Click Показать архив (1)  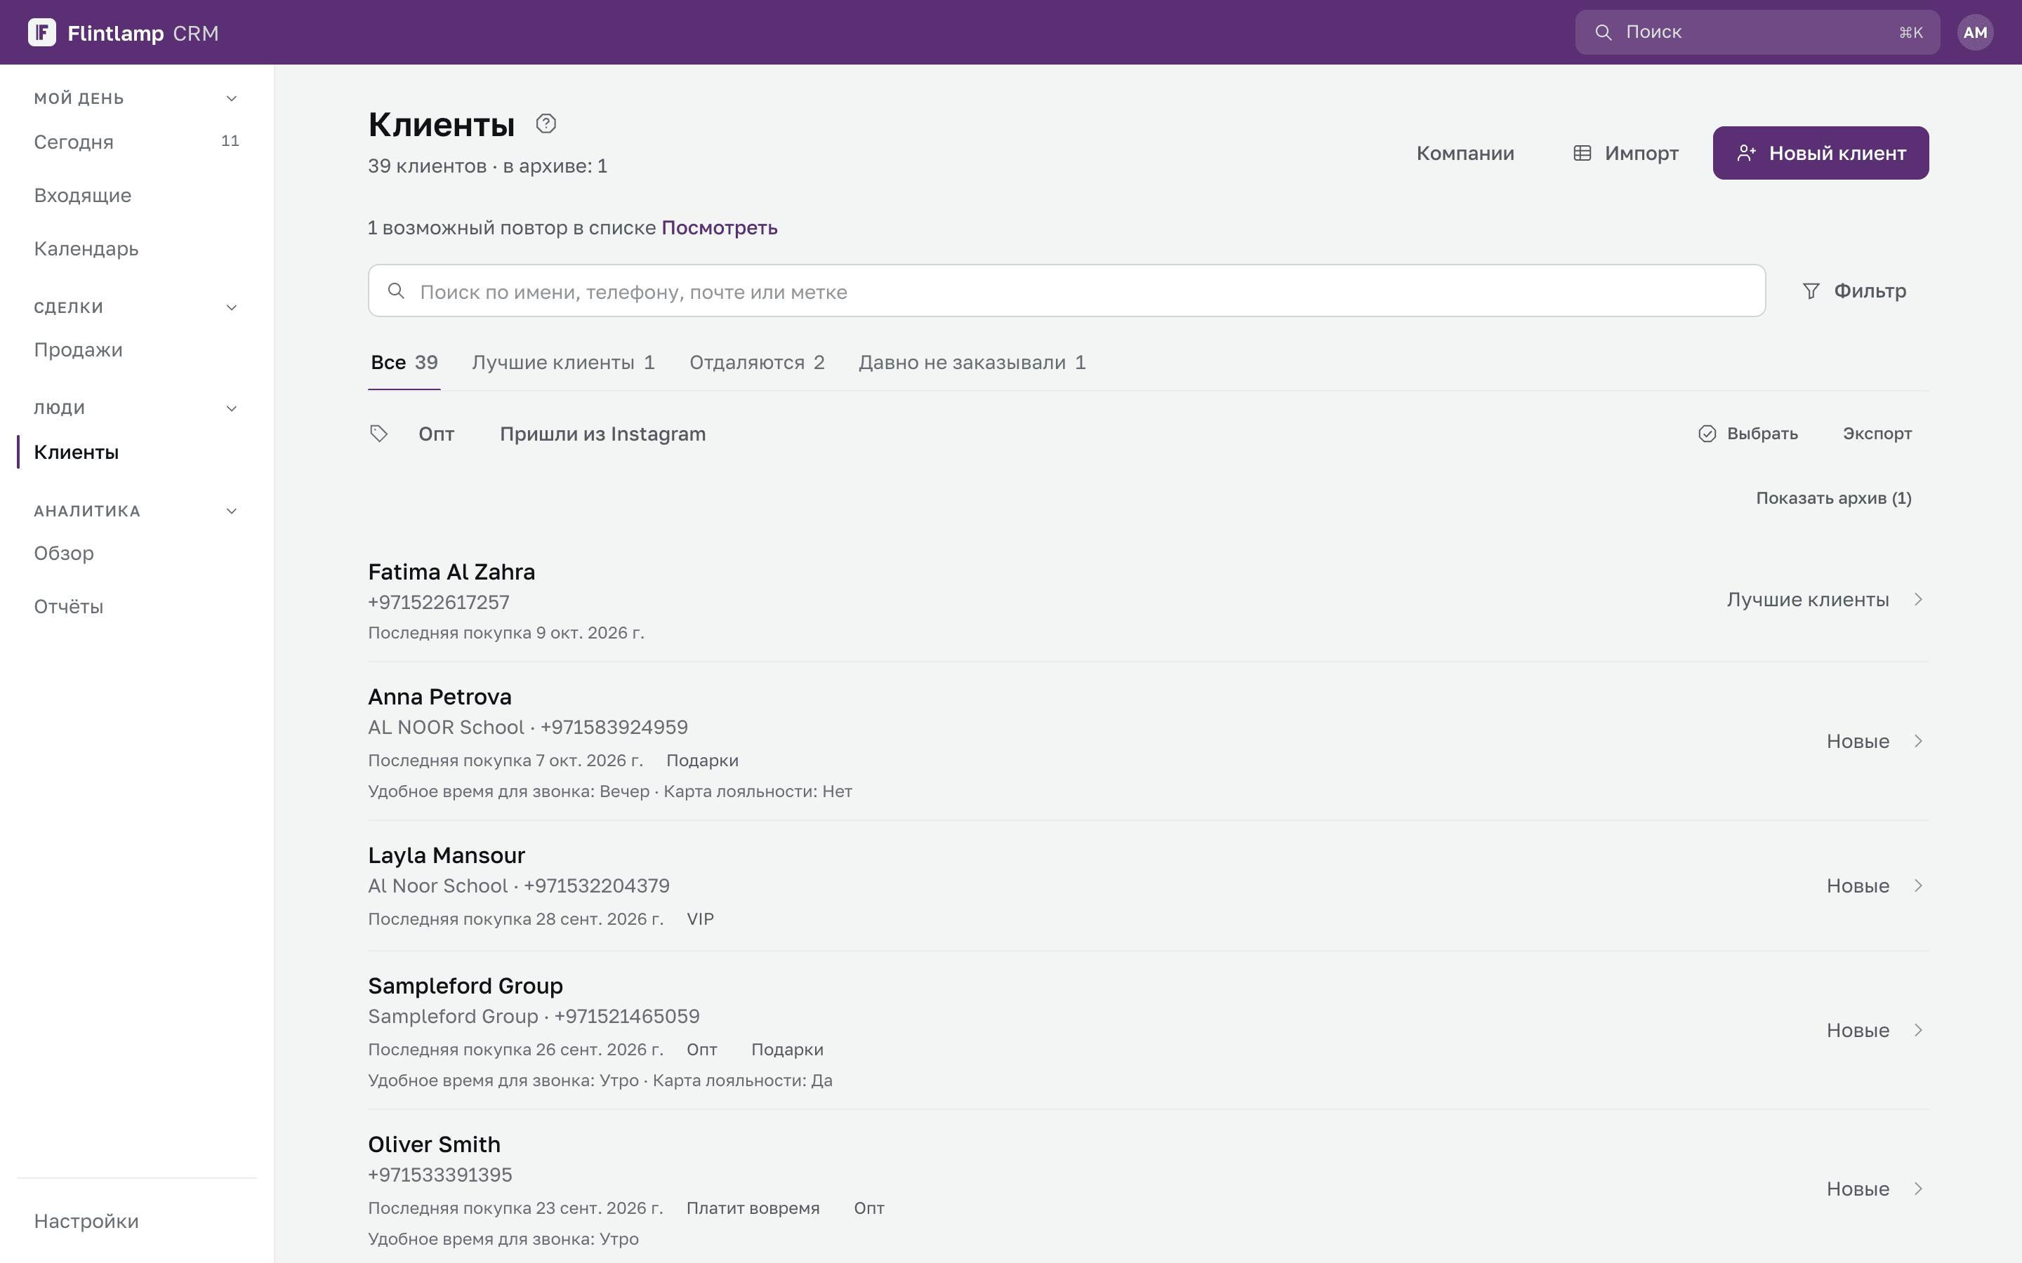[1833, 498]
